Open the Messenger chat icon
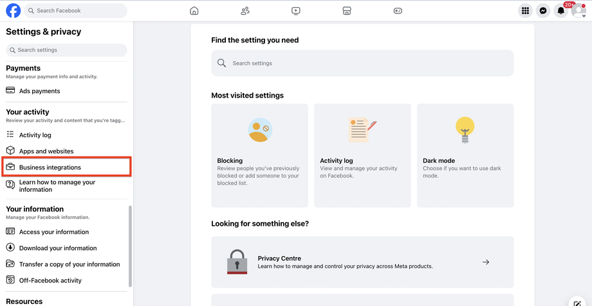 click(x=544, y=11)
